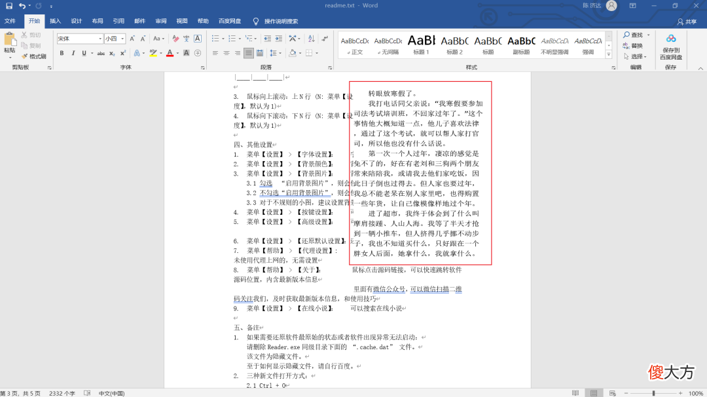The height and width of the screenshot is (397, 707).
Task: Align text right
Action: (237, 53)
